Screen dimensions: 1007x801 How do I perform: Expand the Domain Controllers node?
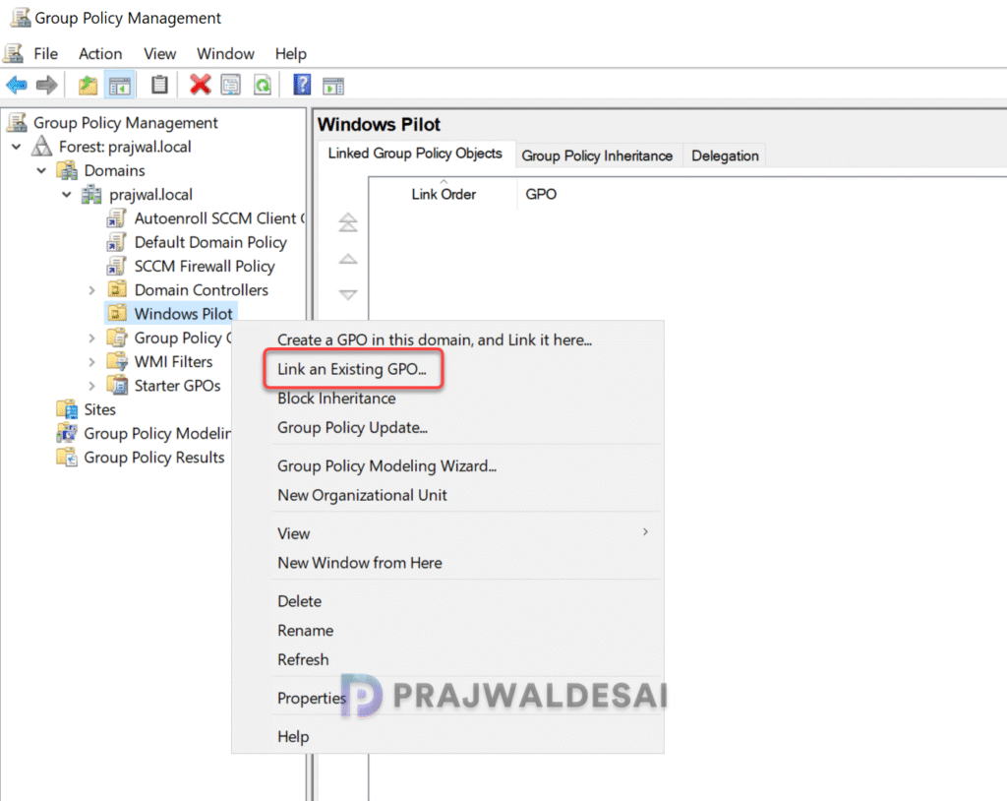tap(91, 290)
